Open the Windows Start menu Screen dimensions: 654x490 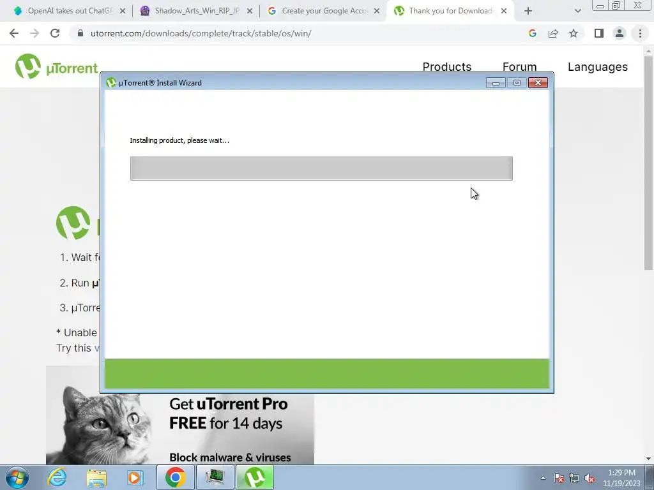(17, 477)
